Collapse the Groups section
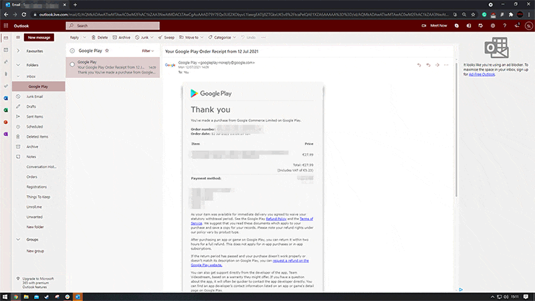The height and width of the screenshot is (301, 535). point(18,239)
